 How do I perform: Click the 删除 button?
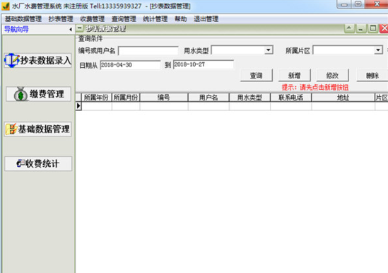pyautogui.click(x=372, y=75)
